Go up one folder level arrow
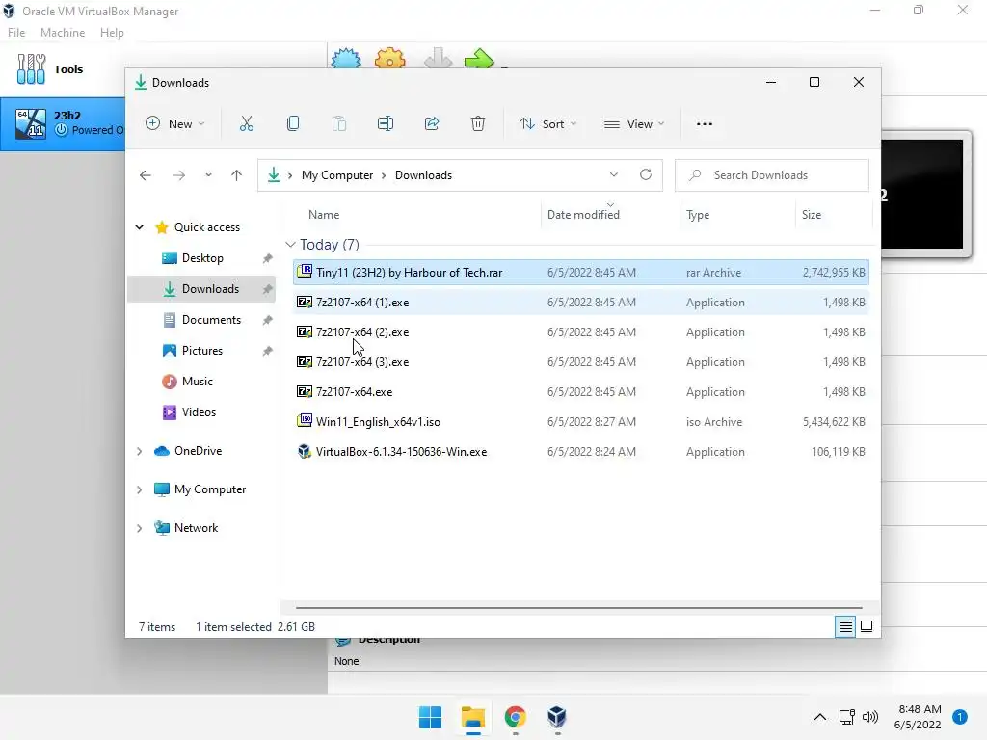987x740 pixels. click(x=237, y=175)
